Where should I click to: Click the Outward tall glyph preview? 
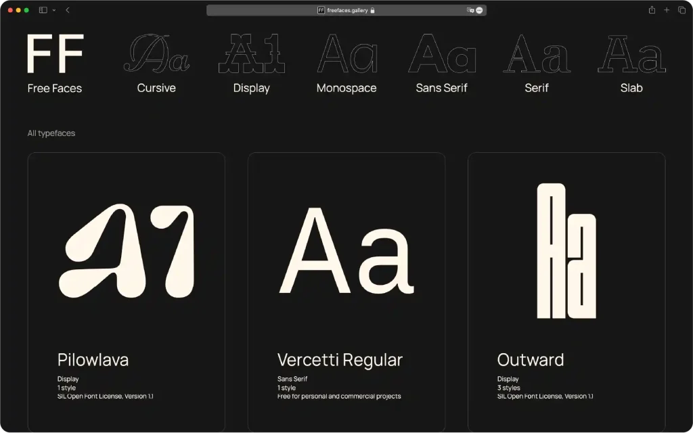point(566,251)
